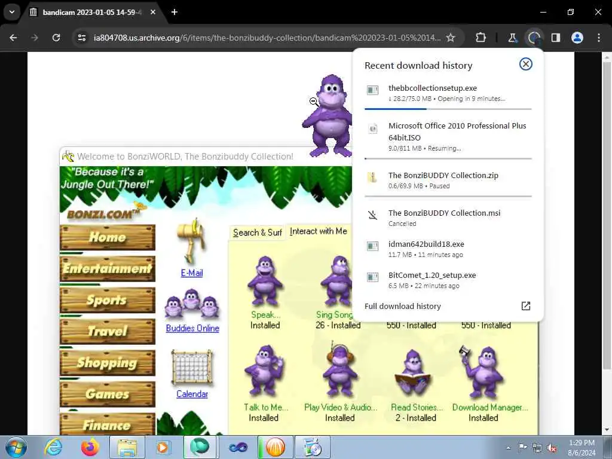Open Chrome three-dot menu

(599, 38)
